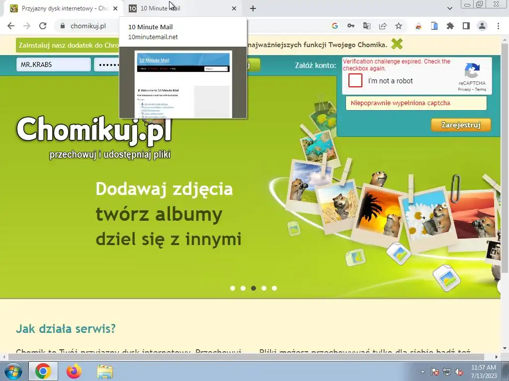This screenshot has height=381, width=509.
Task: Click the password field
Action: coord(107,64)
